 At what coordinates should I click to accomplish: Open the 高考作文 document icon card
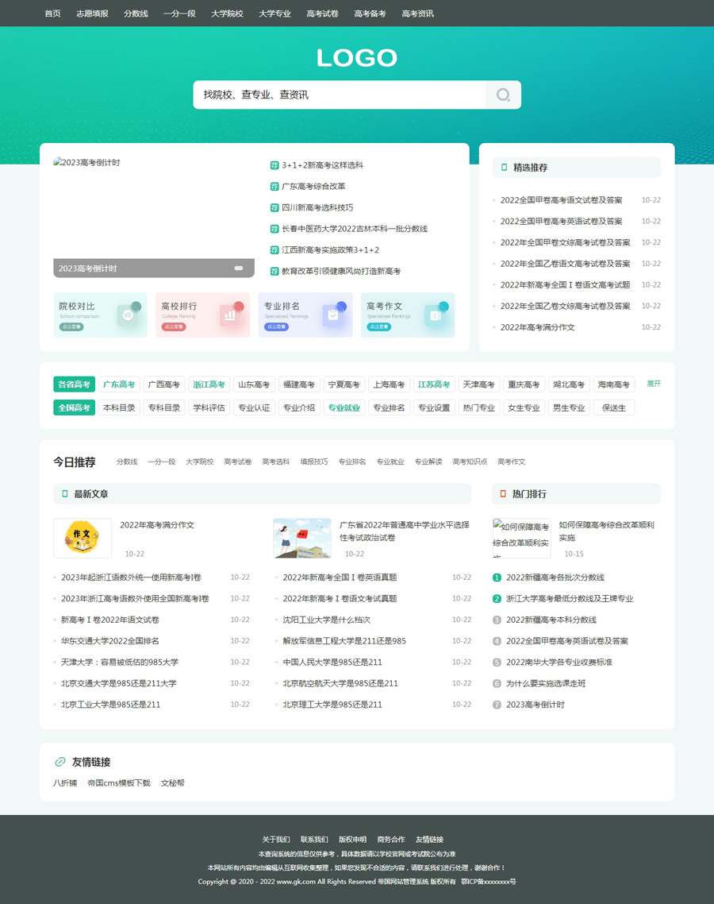point(408,315)
